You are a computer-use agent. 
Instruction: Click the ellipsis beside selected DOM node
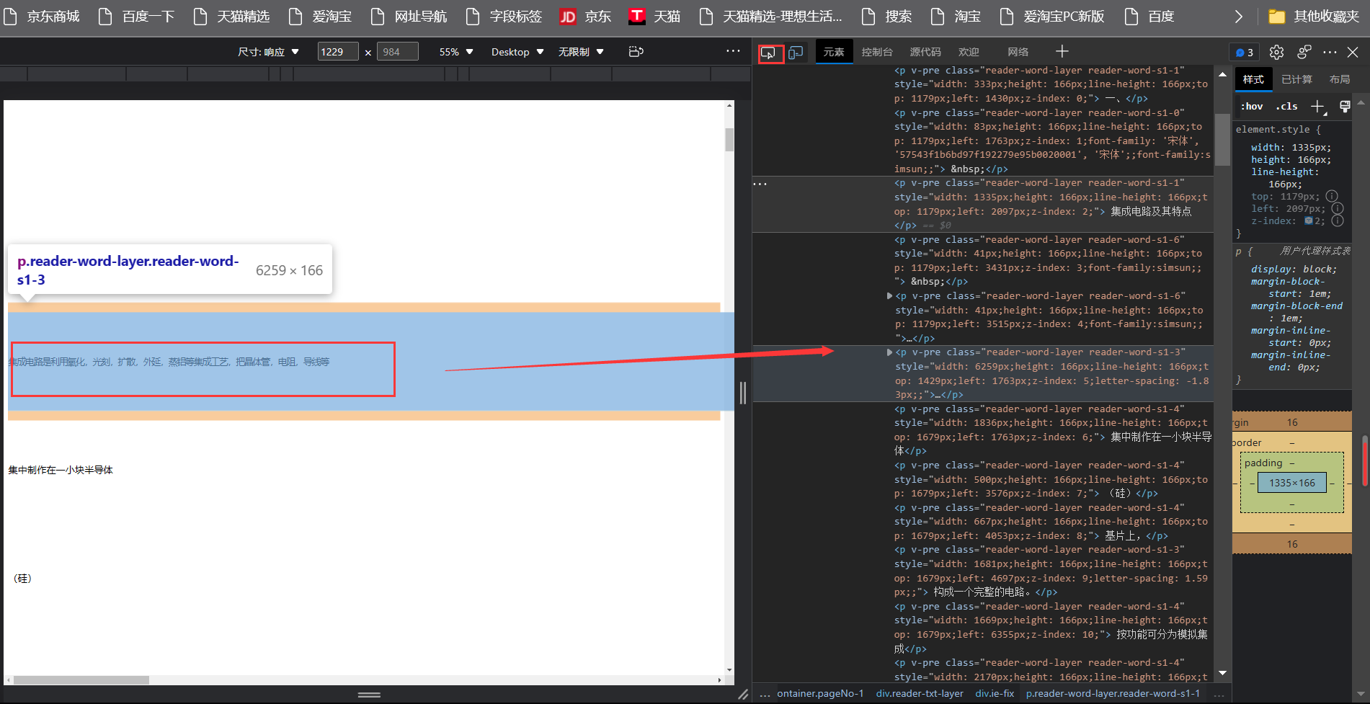(760, 184)
